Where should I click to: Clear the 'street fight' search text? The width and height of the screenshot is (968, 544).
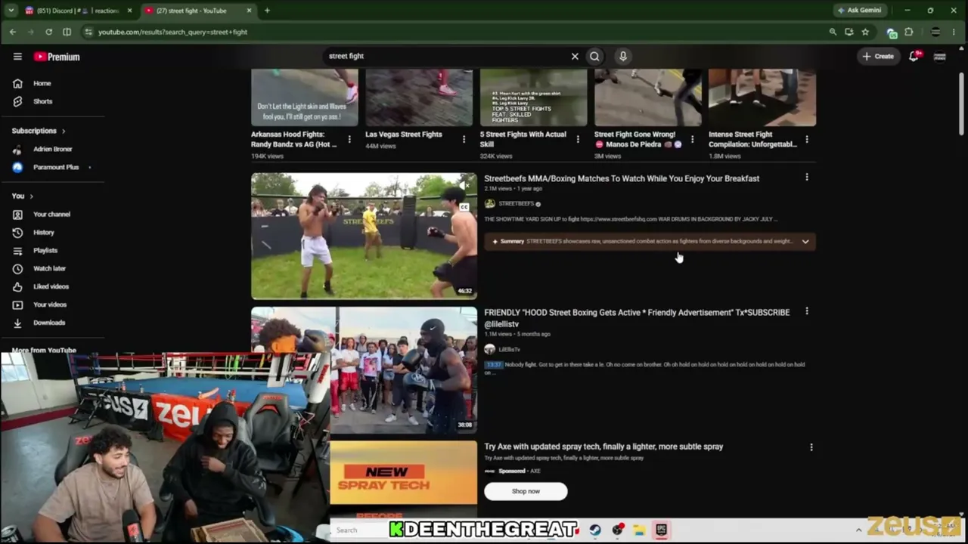pos(575,56)
